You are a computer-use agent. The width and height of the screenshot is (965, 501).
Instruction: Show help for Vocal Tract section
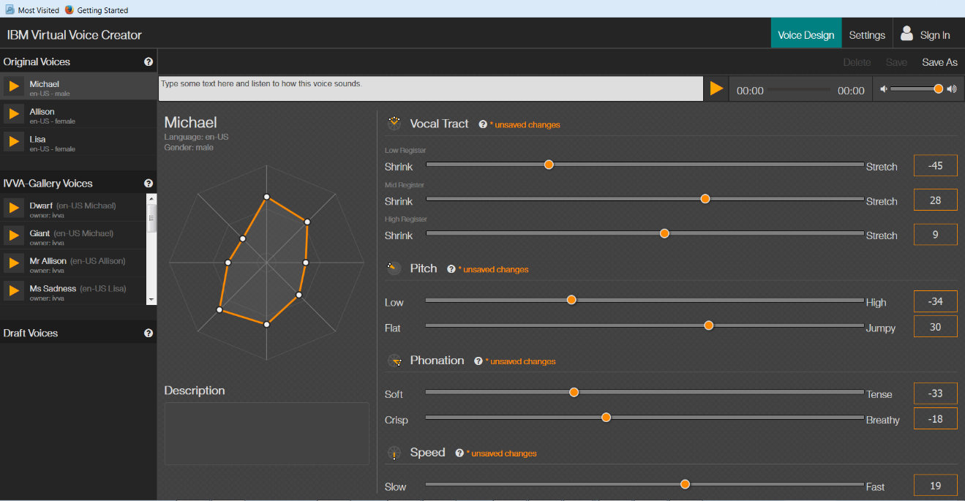(x=483, y=124)
